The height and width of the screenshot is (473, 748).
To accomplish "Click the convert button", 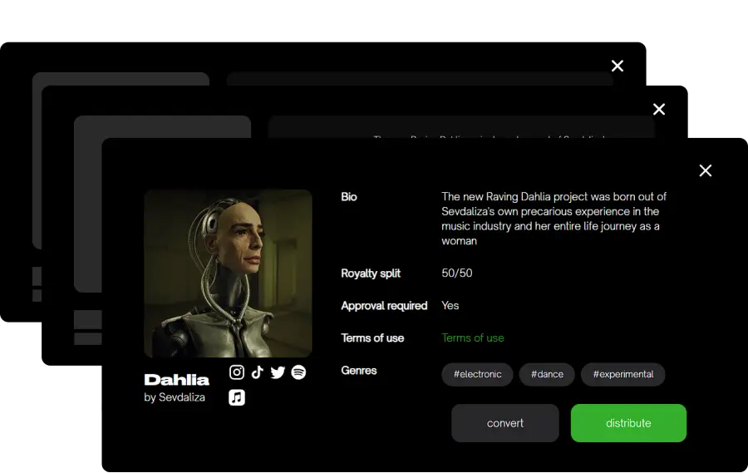I will coord(505,423).
